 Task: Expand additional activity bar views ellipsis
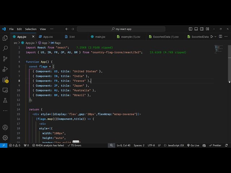pos(5,111)
